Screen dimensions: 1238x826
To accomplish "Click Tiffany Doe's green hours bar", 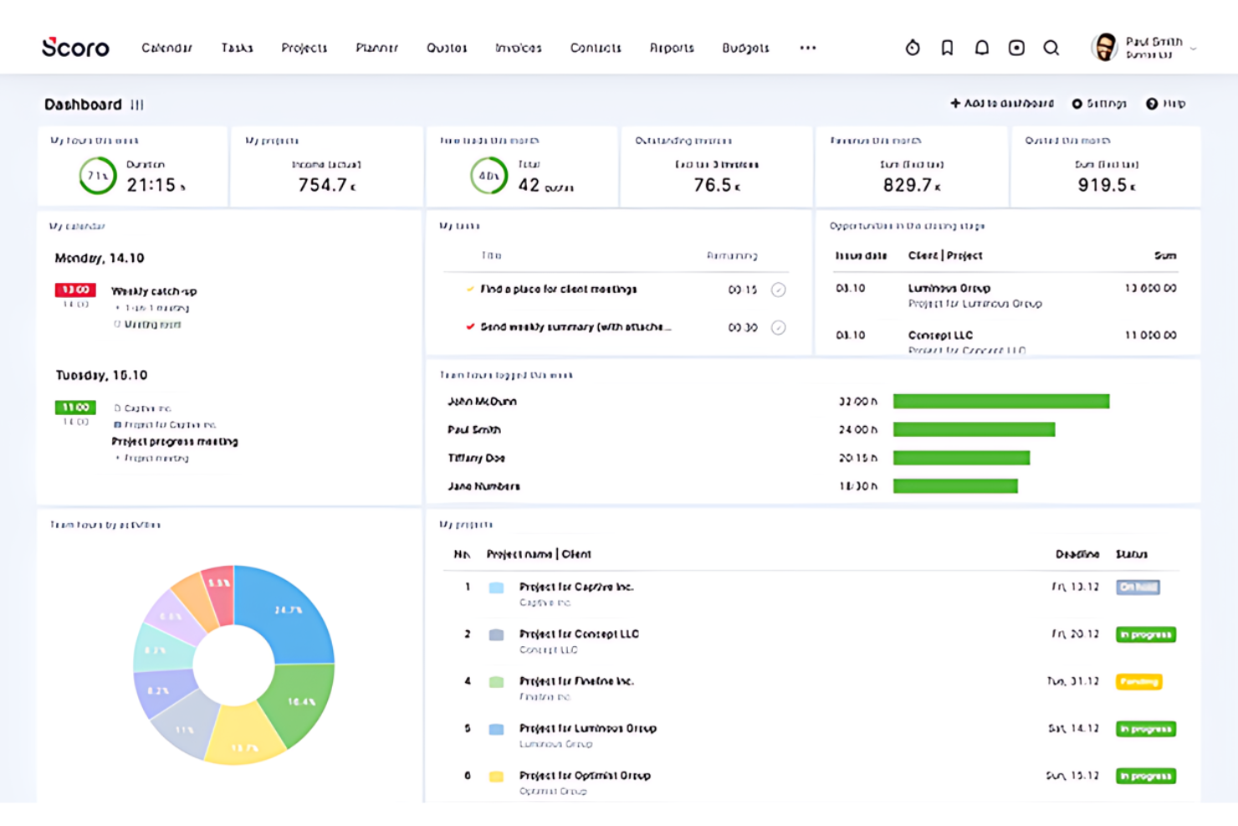I will 961,458.
